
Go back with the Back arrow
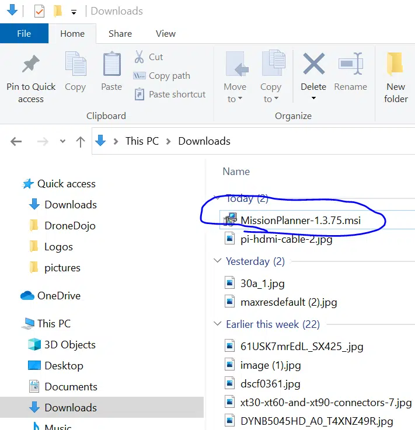(16, 142)
